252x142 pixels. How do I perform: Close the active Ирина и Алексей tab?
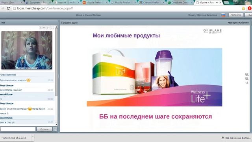tap(220, 3)
